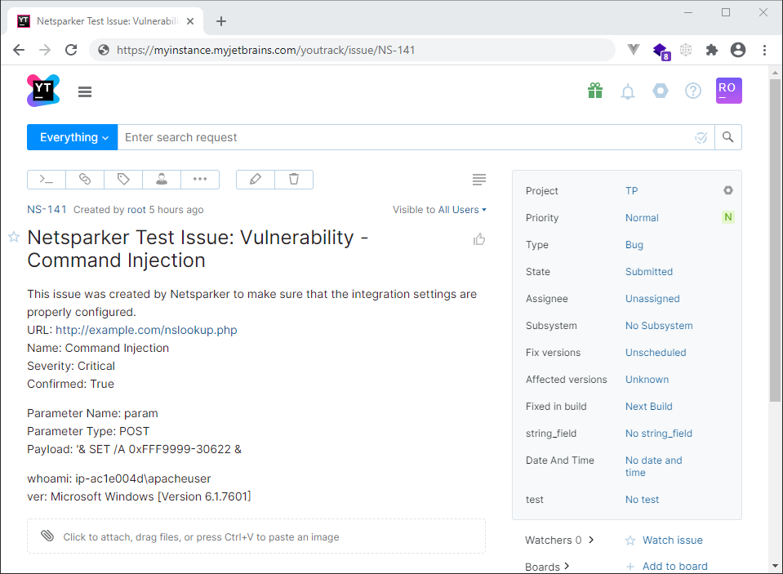Screen dimensions: 783x574
Task: Delete the issue using the trash icon
Action: (294, 179)
